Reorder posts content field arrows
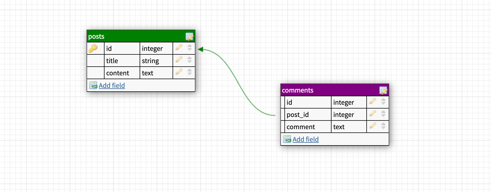 [x=189, y=72]
